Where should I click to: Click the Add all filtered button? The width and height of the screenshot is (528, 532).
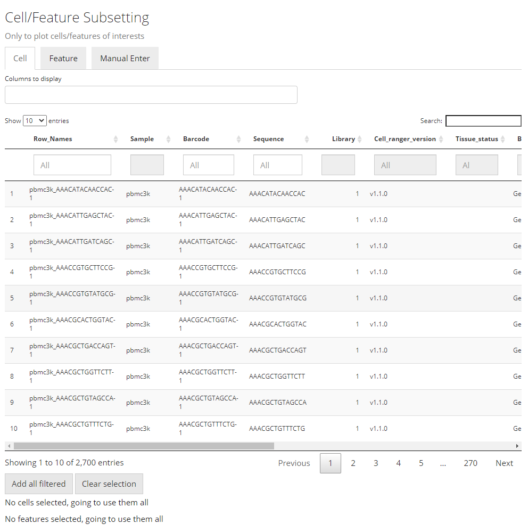click(39, 484)
